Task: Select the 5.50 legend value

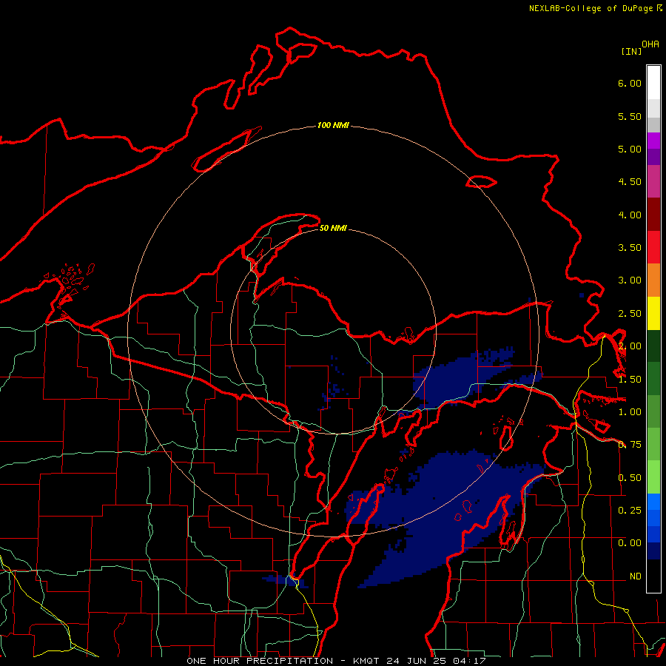Action: [x=630, y=116]
